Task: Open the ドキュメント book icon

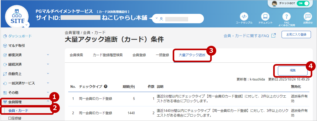Action: click(x=265, y=16)
